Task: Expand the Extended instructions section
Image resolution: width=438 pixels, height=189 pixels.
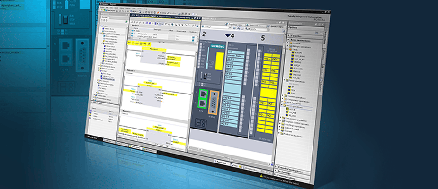Action: [x=276, y=166]
